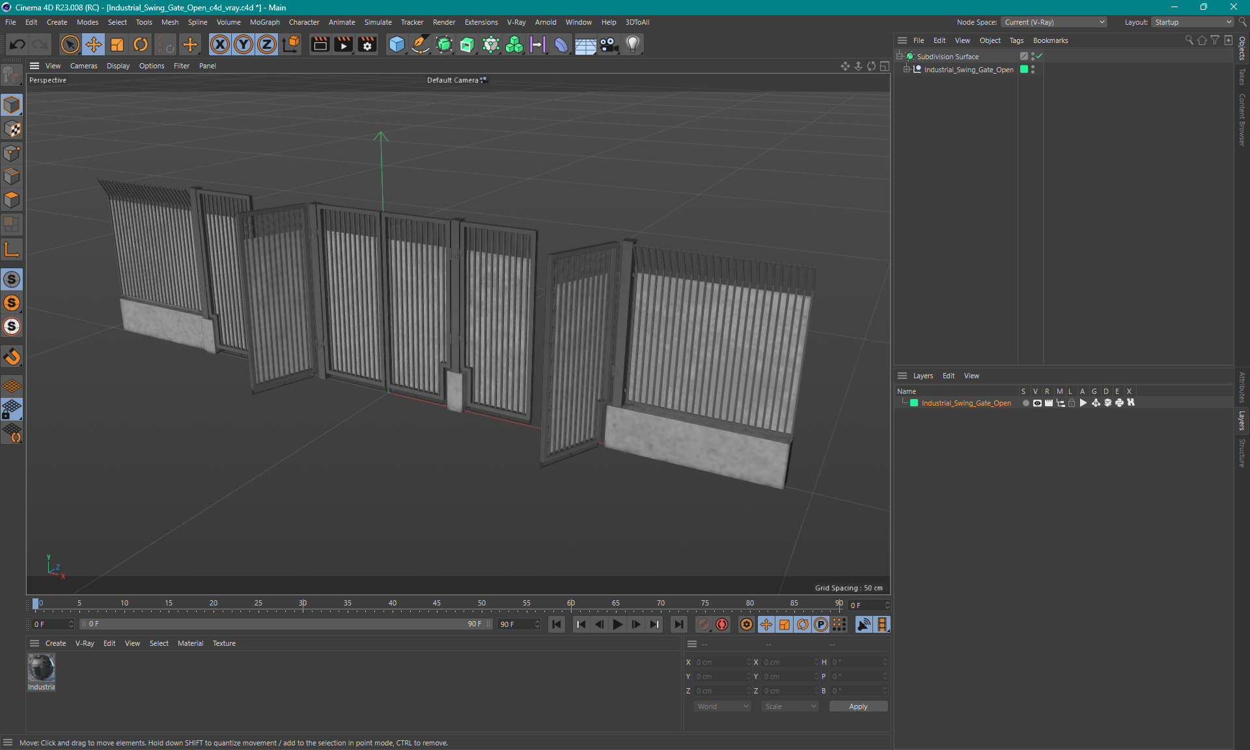This screenshot has width=1250, height=750.
Task: Toggle layer eye visibility for Industrial_Swing_Gate_Open
Action: [x=1037, y=403]
